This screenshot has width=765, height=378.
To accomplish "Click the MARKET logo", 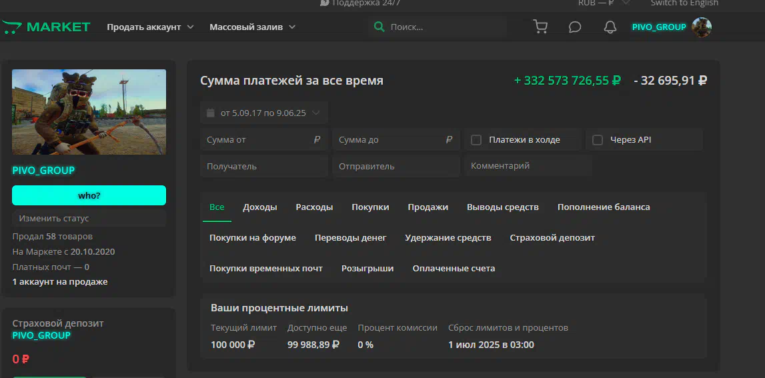I will click(46, 27).
